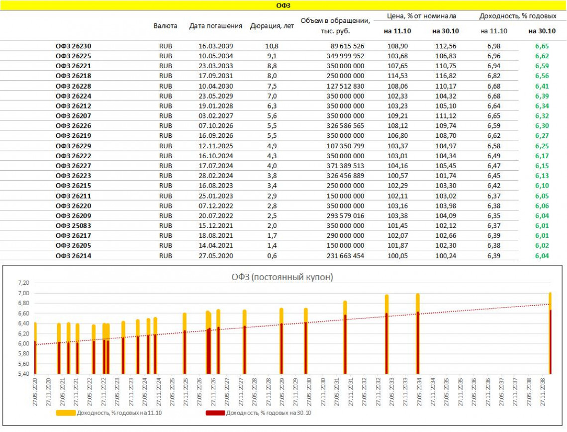Click the yellow legend swatch for 11.10
Screen dimensions: 567x432
pyautogui.click(x=66, y=413)
